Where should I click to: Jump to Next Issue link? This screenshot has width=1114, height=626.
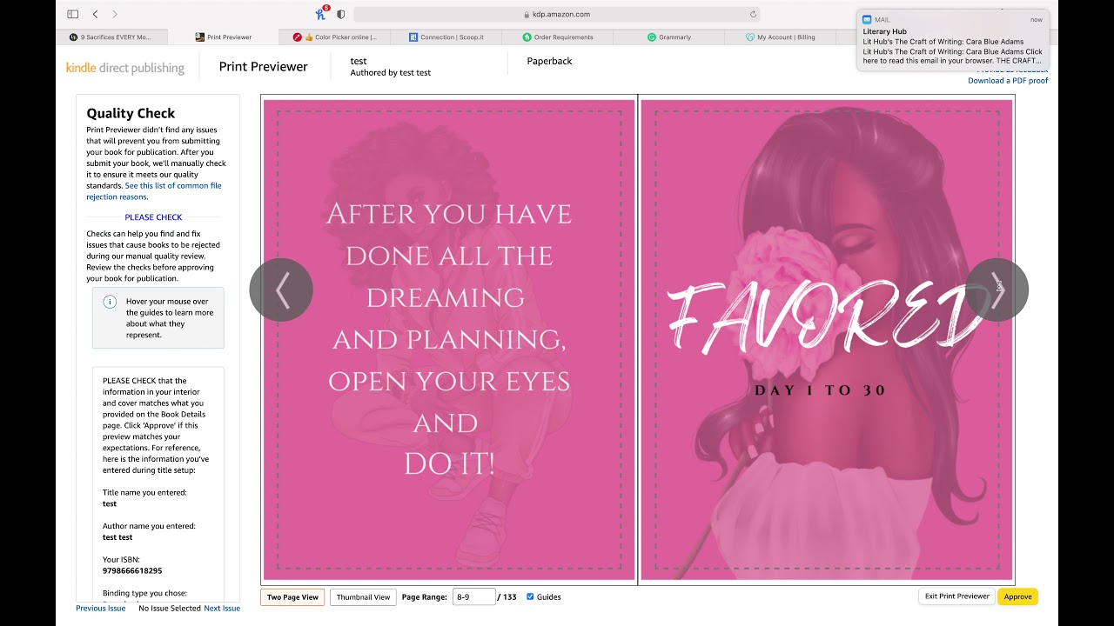click(222, 609)
